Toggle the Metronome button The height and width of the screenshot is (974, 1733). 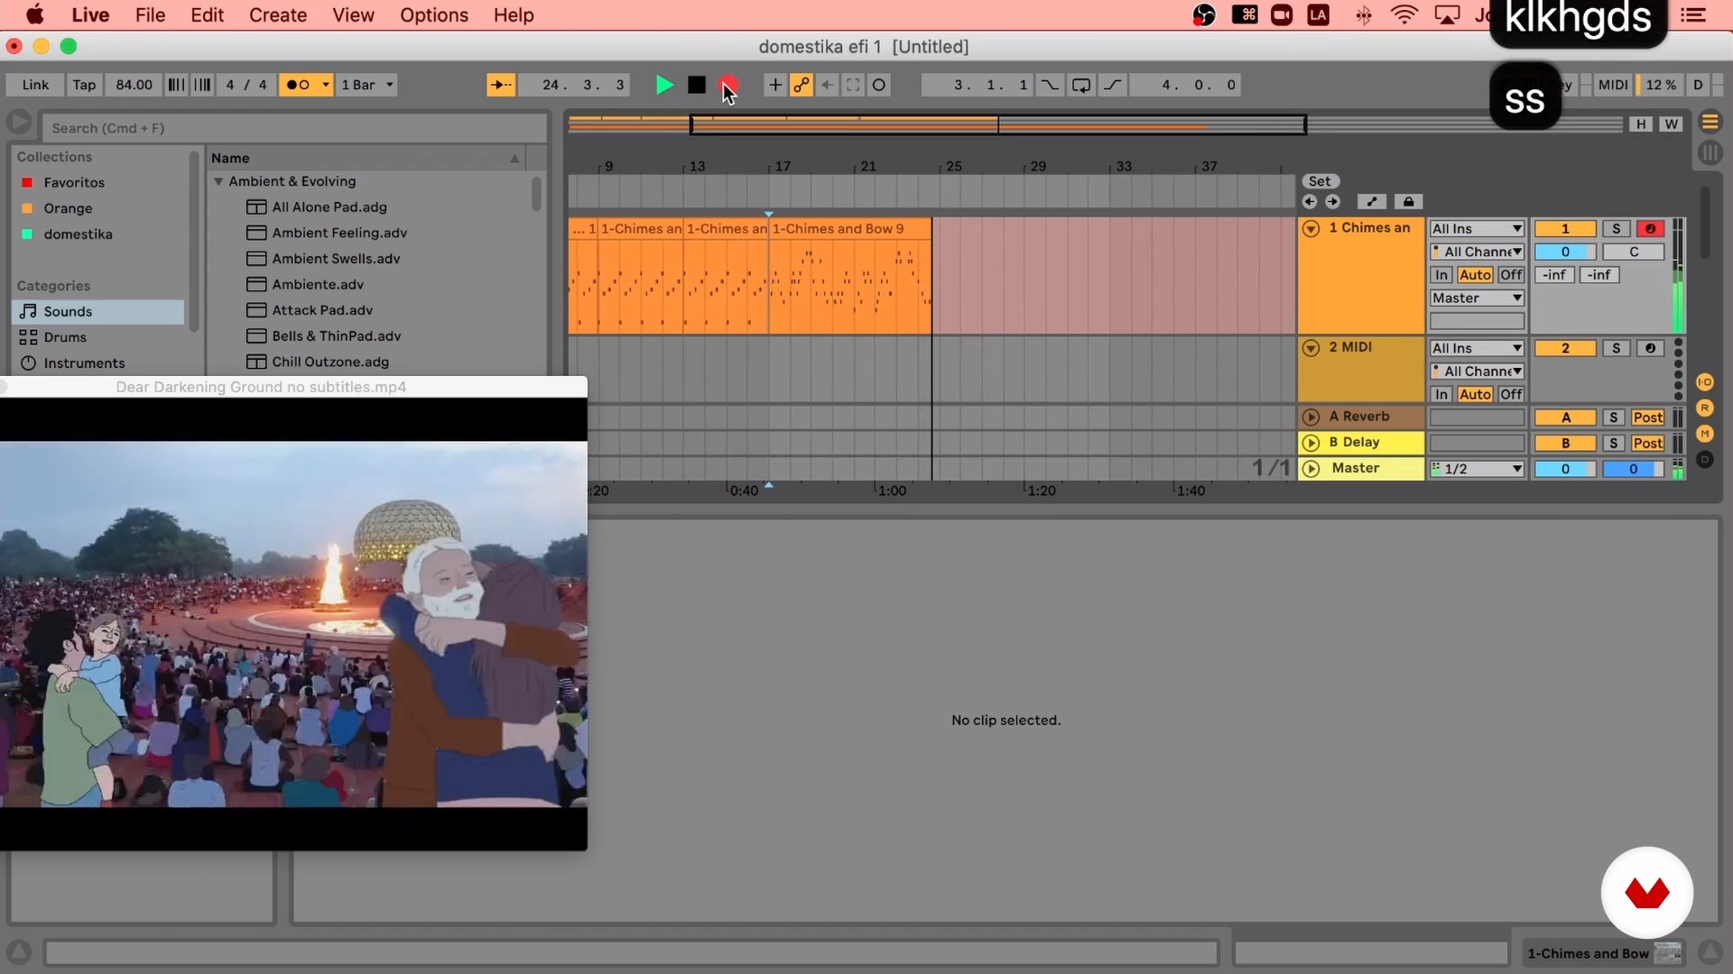[298, 85]
